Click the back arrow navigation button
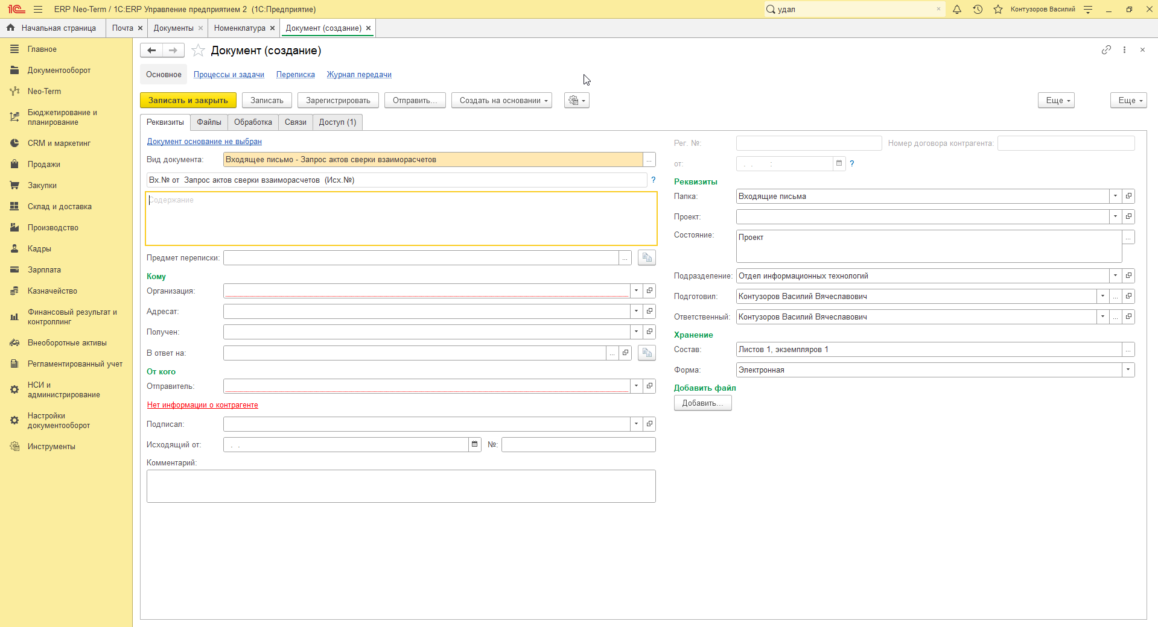 pyautogui.click(x=151, y=51)
